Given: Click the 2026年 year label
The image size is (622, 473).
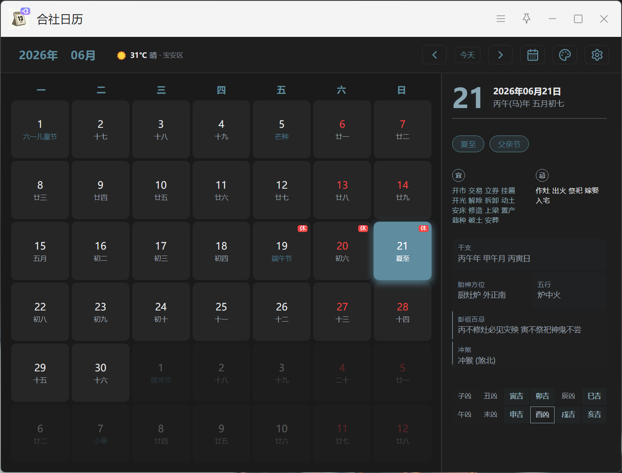Looking at the screenshot, I should [x=39, y=55].
